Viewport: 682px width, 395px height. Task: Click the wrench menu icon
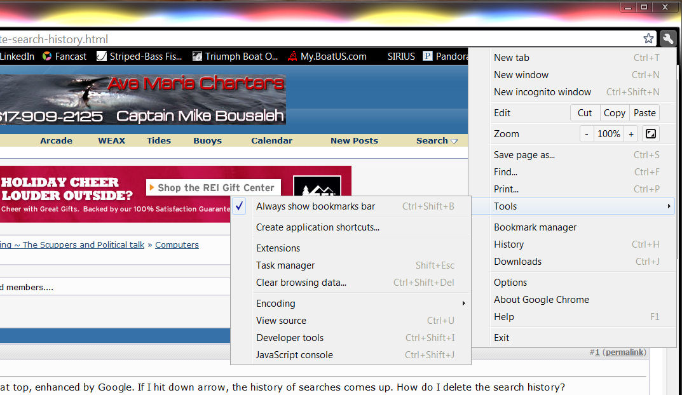coord(667,39)
